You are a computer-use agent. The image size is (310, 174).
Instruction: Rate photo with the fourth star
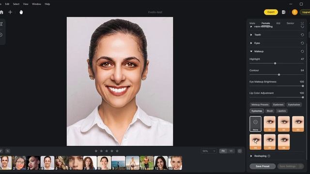pos(112,151)
